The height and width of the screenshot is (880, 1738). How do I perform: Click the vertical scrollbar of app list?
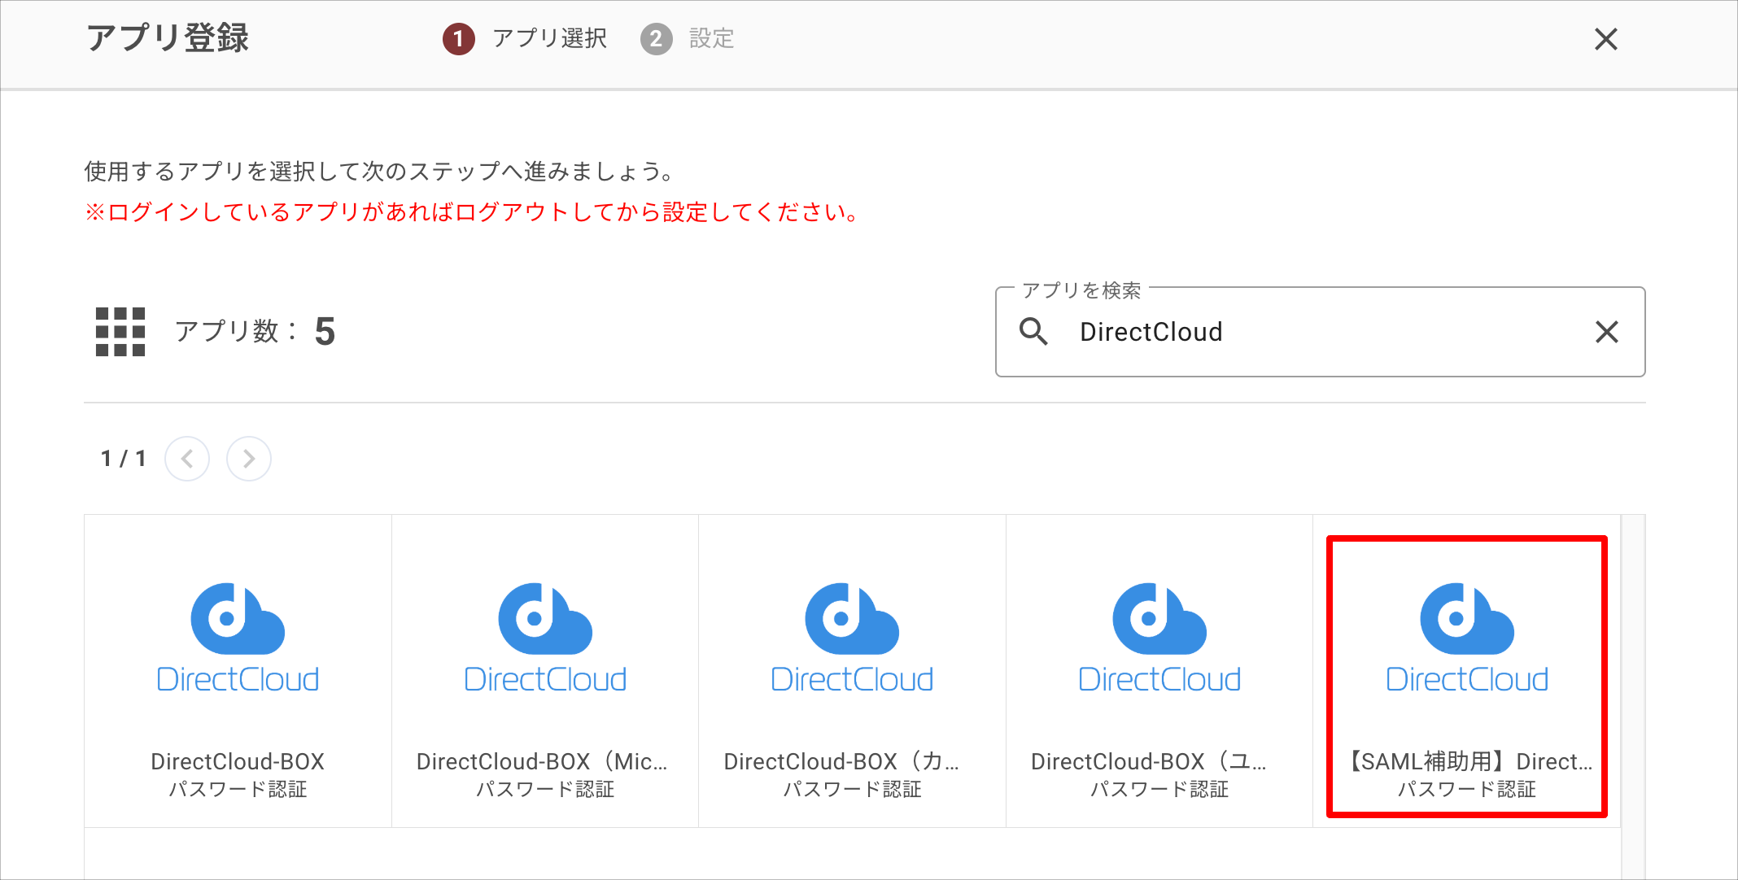click(x=1633, y=696)
